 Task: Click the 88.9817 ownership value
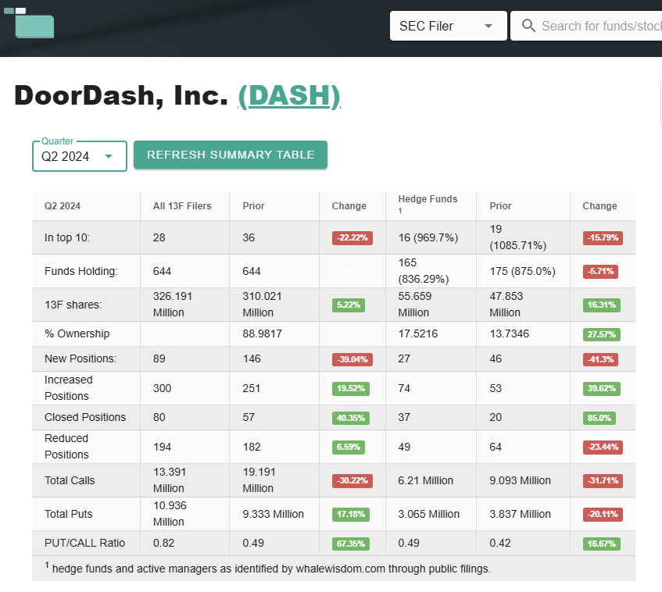[262, 333]
